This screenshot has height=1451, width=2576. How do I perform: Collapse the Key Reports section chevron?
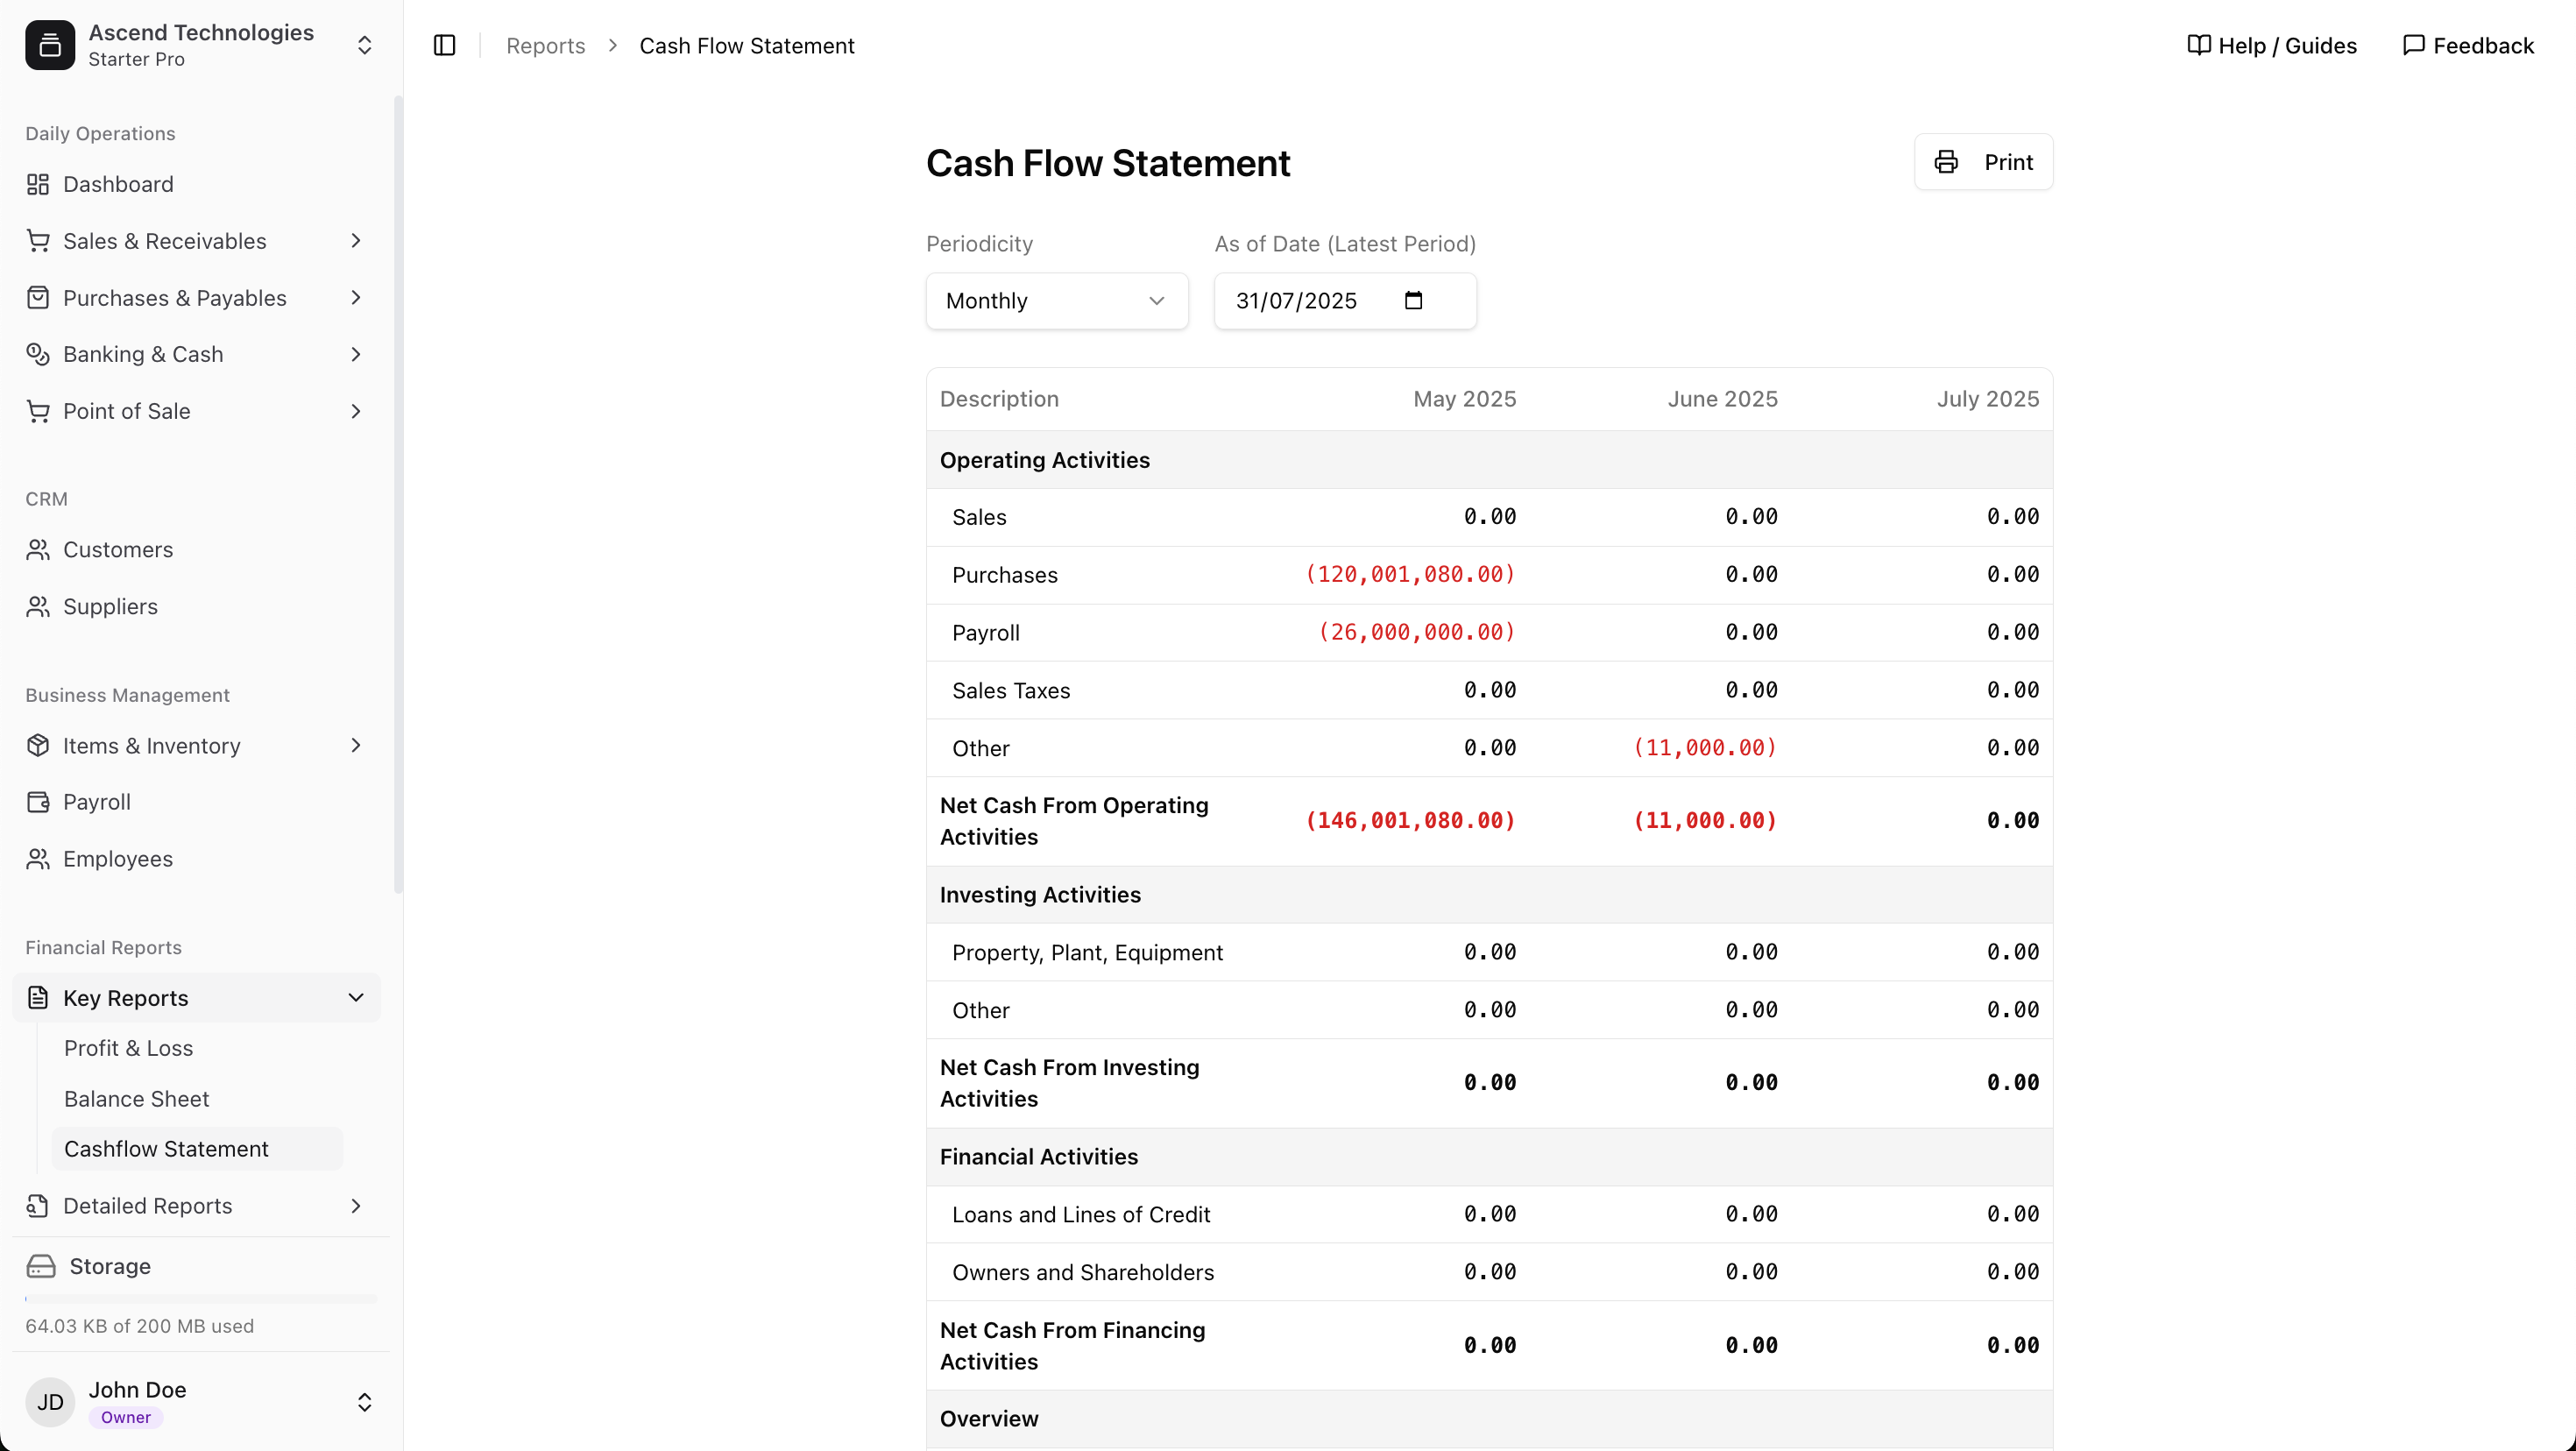point(356,998)
